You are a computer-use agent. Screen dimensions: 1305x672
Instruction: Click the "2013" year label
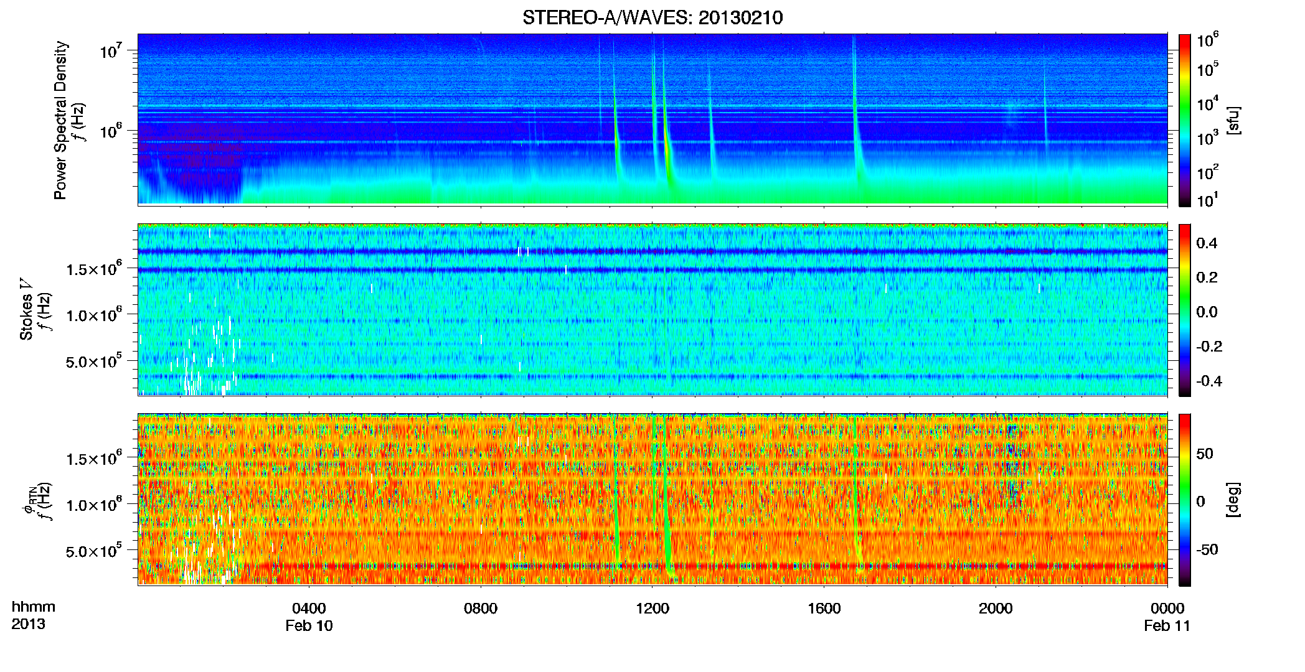28,624
